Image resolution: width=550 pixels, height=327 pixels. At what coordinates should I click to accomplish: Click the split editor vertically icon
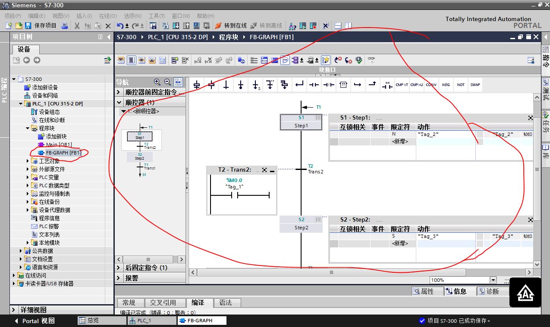click(x=349, y=26)
